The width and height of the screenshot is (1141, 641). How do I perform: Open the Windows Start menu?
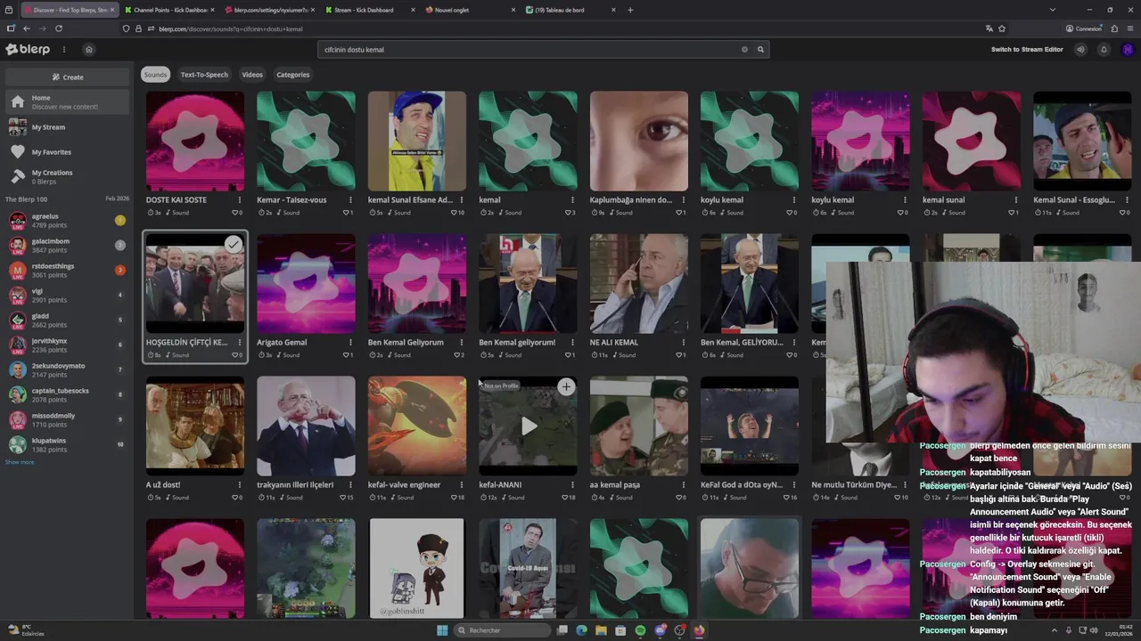(442, 630)
